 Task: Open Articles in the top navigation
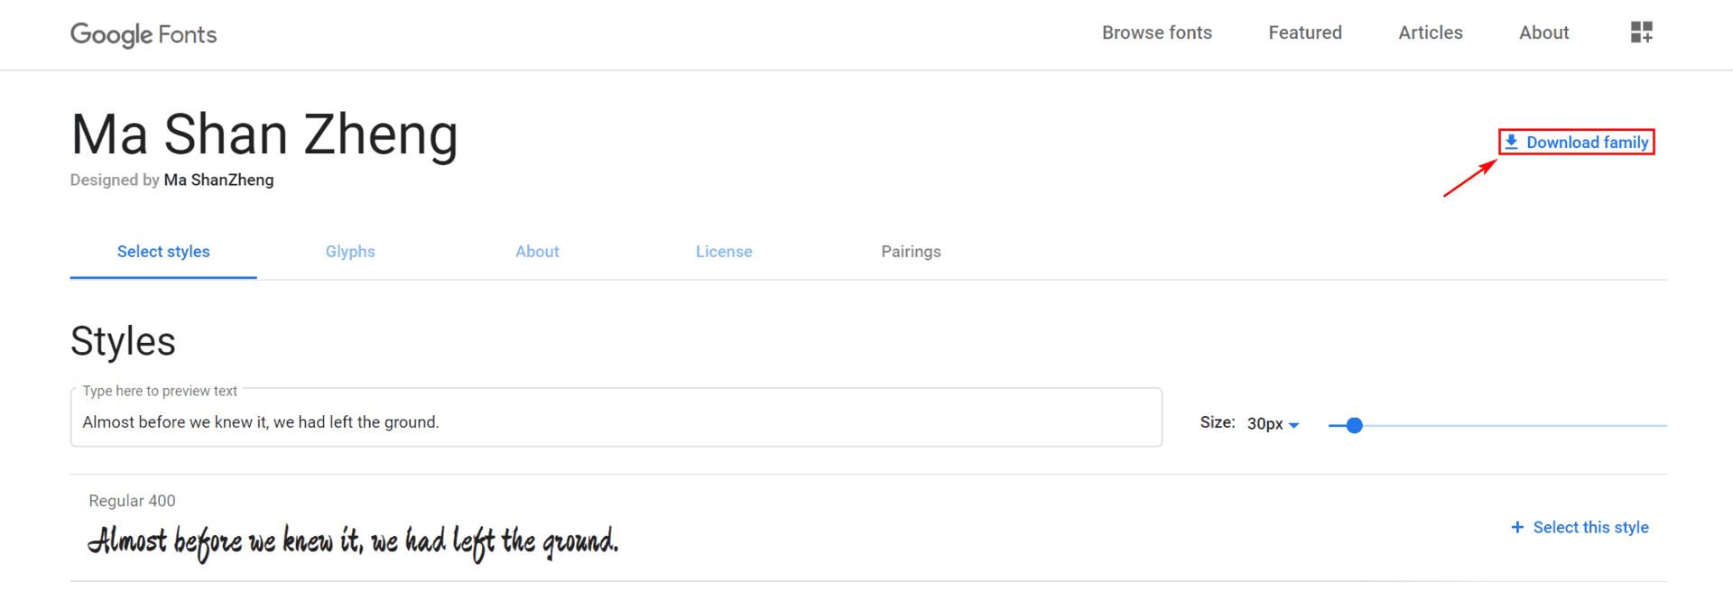point(1430,32)
